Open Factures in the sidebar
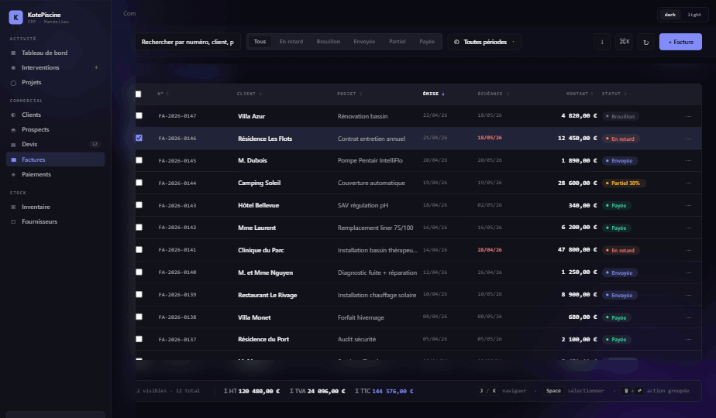This screenshot has width=716, height=418. [55, 159]
